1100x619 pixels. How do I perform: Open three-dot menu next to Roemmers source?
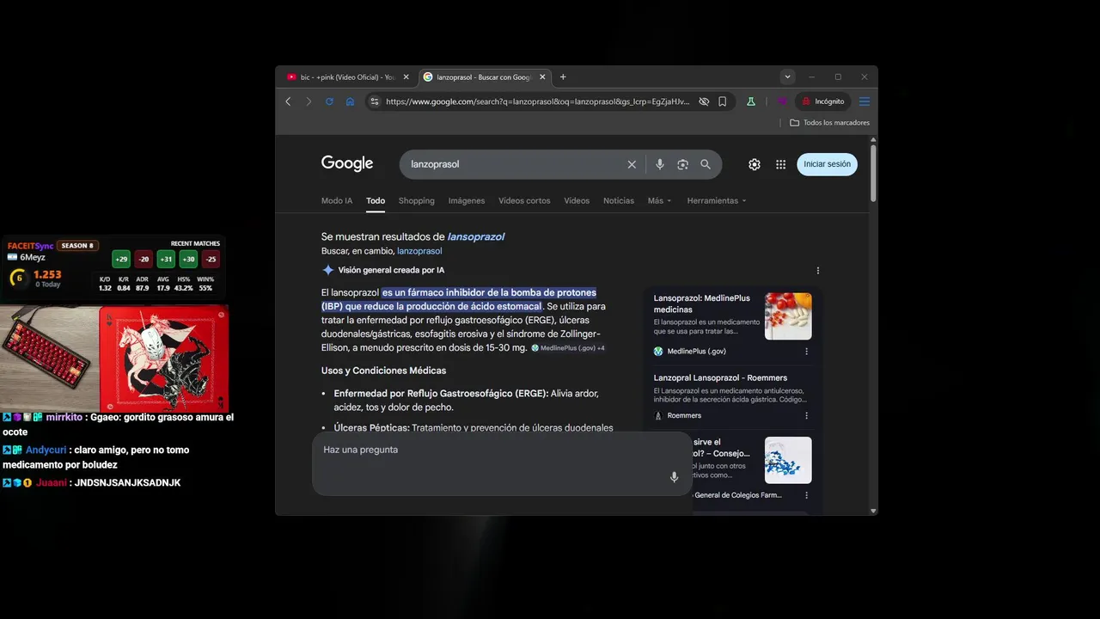coord(806,415)
